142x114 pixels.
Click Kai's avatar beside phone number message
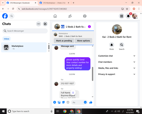(x=56, y=84)
